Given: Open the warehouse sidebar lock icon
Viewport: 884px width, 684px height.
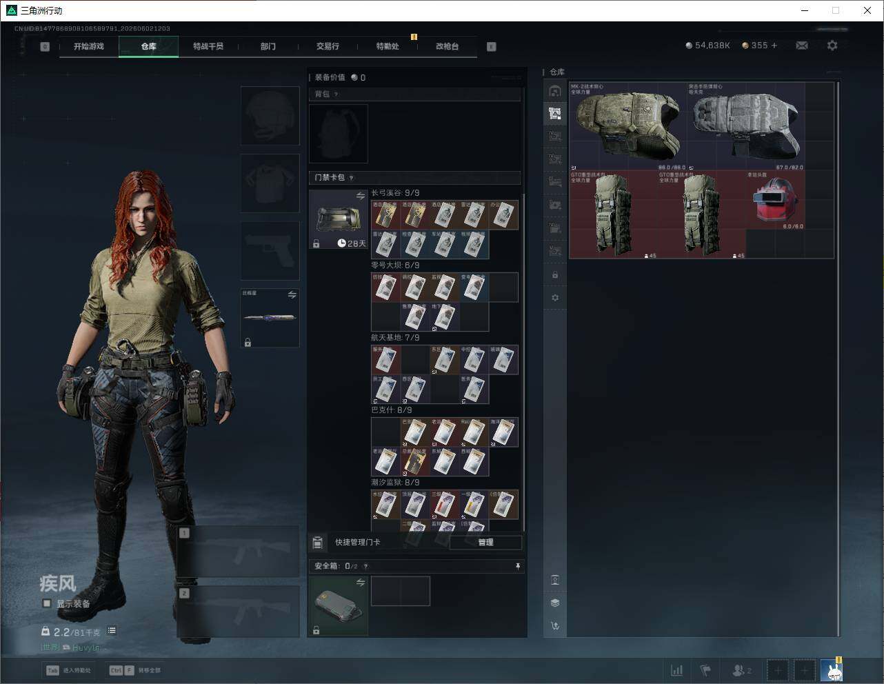Looking at the screenshot, I should (x=555, y=275).
